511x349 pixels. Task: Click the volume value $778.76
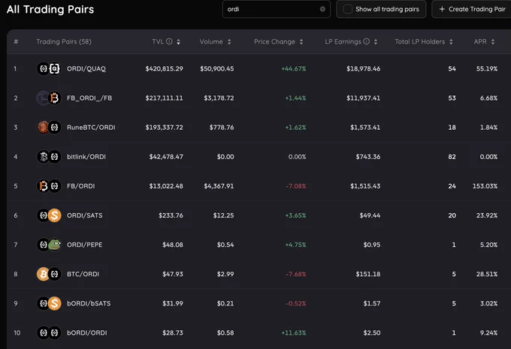click(x=222, y=128)
